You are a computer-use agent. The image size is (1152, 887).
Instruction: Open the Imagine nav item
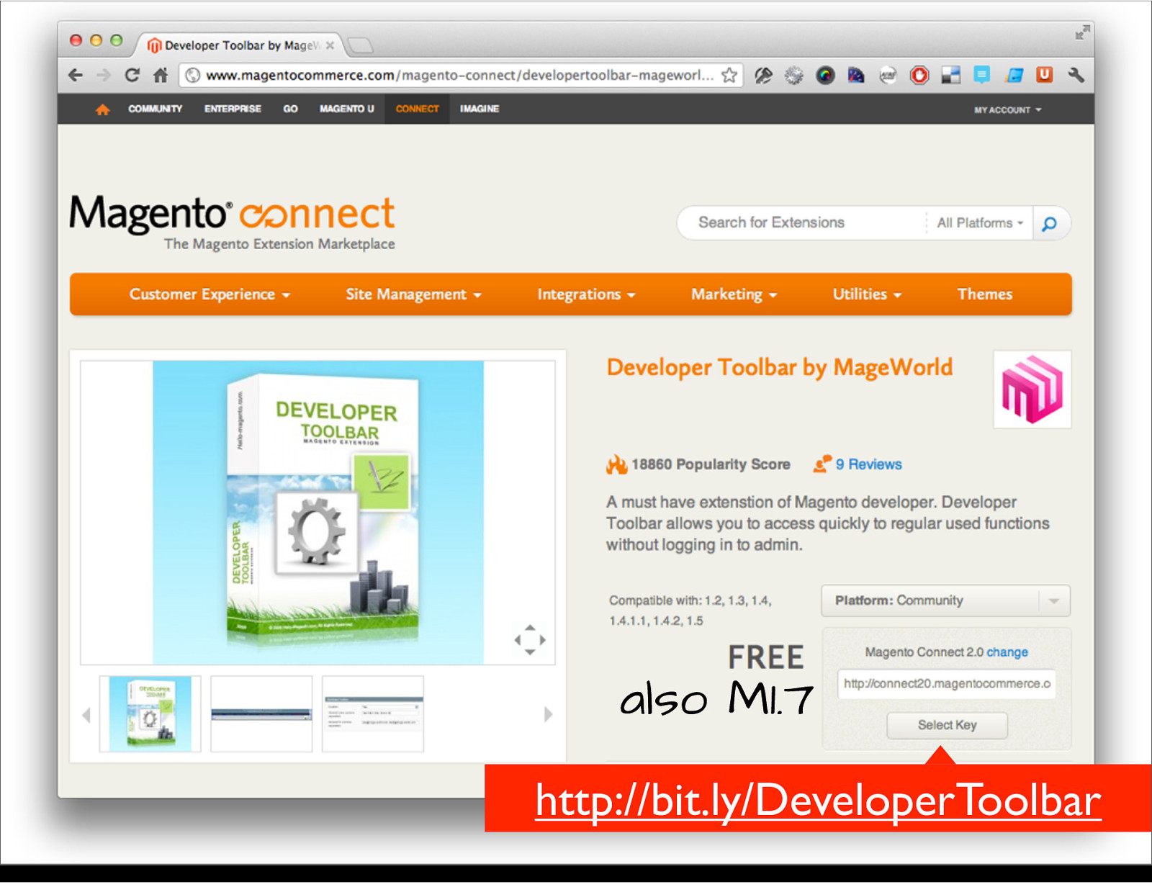click(x=480, y=109)
